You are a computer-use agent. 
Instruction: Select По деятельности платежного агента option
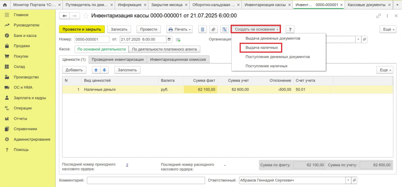[x=164, y=49]
